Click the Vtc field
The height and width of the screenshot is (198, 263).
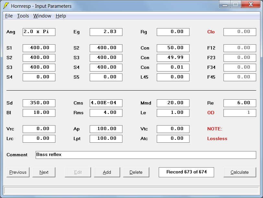(x=173, y=129)
